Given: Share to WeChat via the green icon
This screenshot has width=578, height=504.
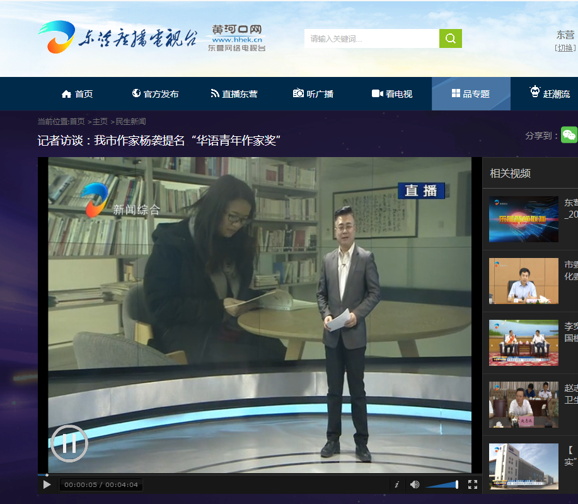Looking at the screenshot, I should pyautogui.click(x=569, y=135).
